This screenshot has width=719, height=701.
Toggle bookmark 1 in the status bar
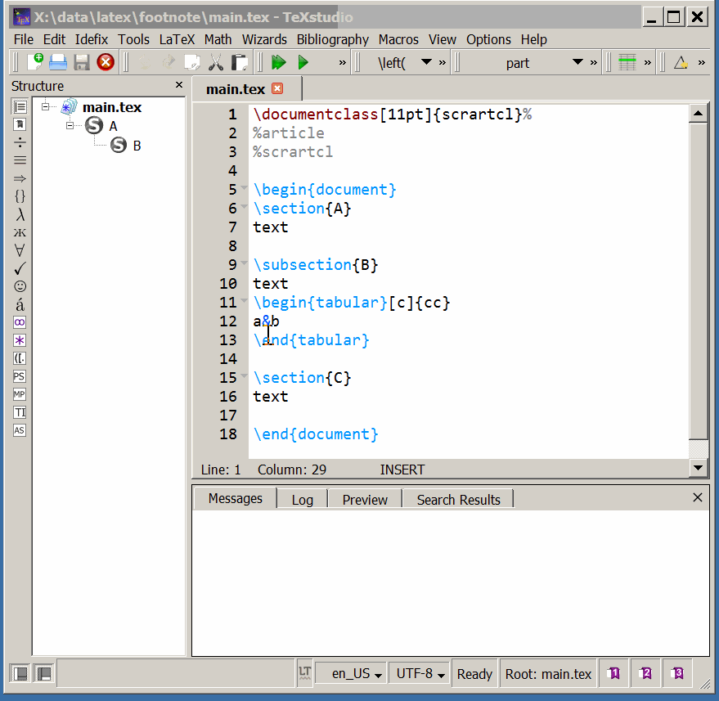click(613, 673)
